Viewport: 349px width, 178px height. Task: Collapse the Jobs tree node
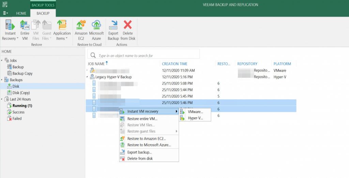tap(2, 60)
